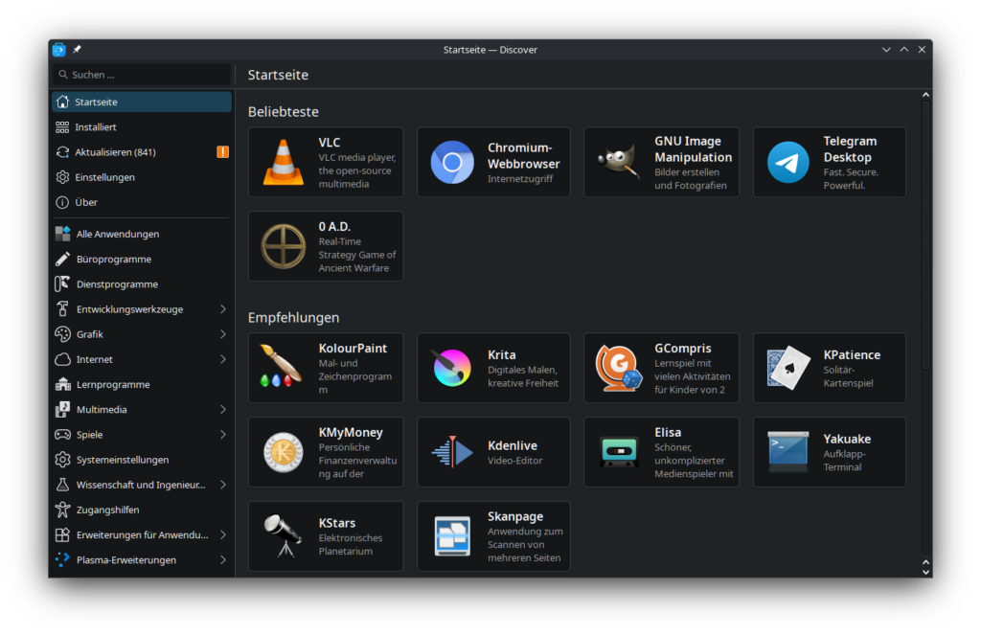Screen dimensions: 981x635
Task: Expand the Spiele category chevron
Action: (222, 435)
